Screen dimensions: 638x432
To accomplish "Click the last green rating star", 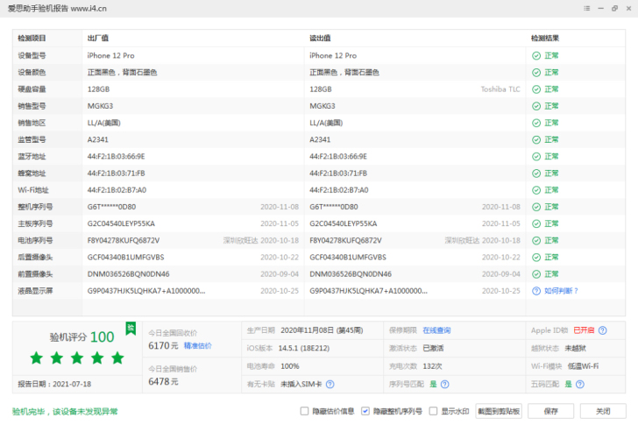I will [117, 358].
